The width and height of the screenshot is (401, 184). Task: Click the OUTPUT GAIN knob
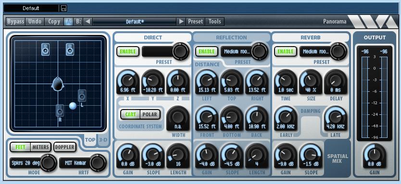coord(375,155)
